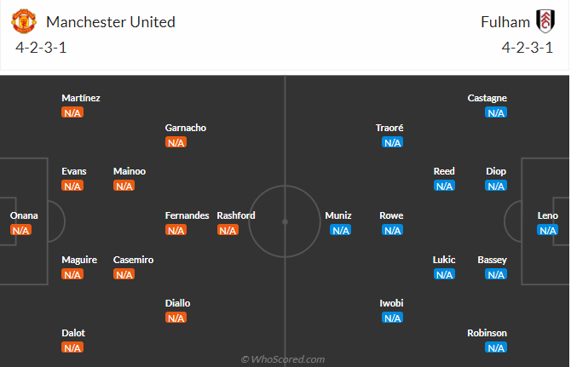Select Onana's N/A rating badge
This screenshot has width=571, height=367.
[20, 230]
